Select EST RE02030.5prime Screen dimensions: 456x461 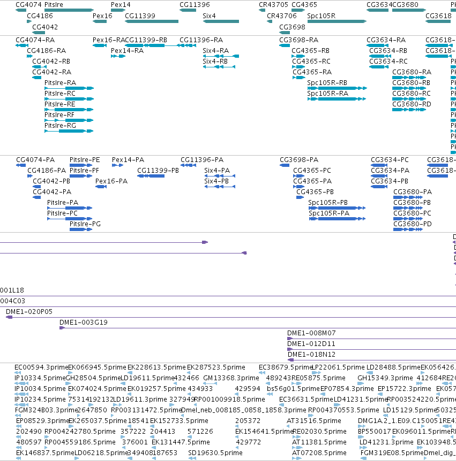[297, 437]
